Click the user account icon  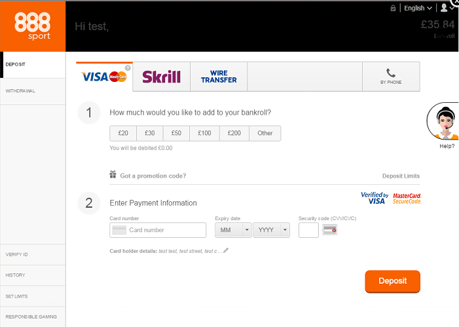(x=445, y=8)
